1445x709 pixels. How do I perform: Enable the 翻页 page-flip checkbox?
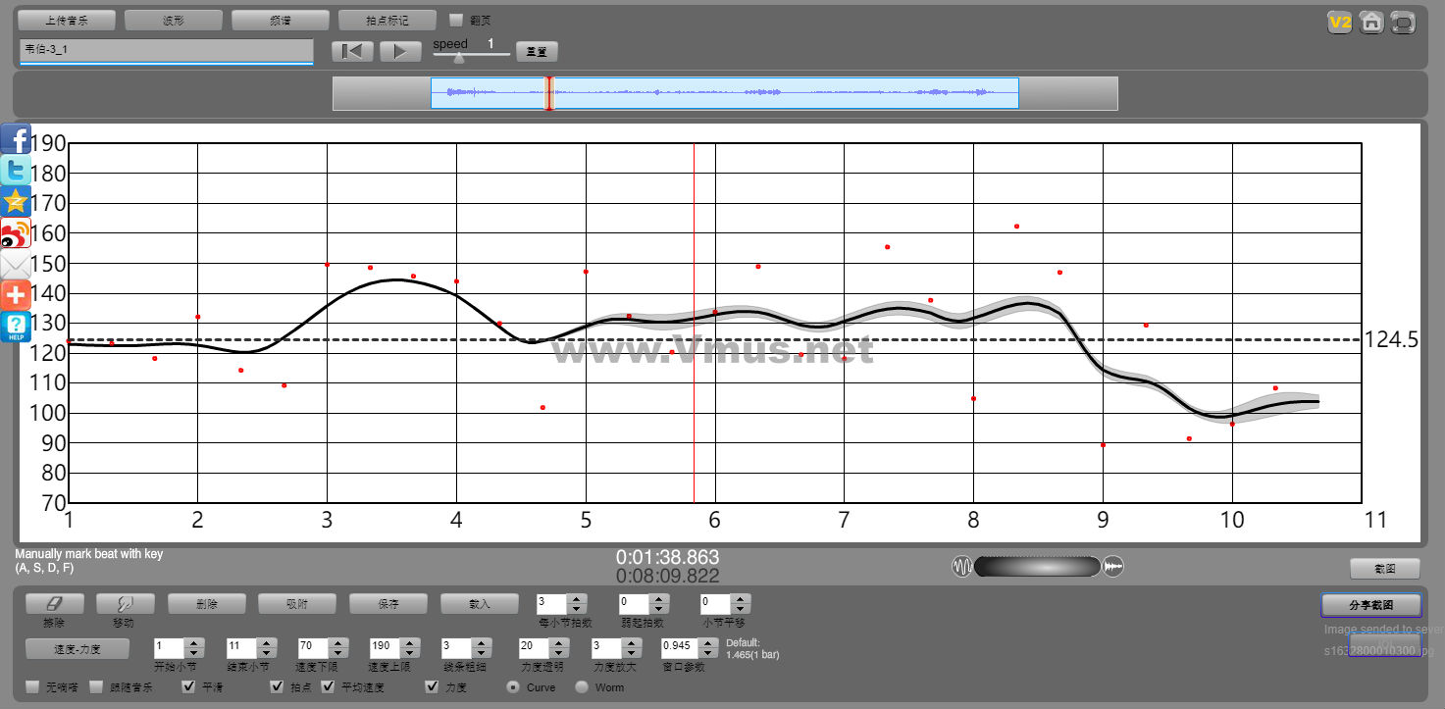[456, 20]
